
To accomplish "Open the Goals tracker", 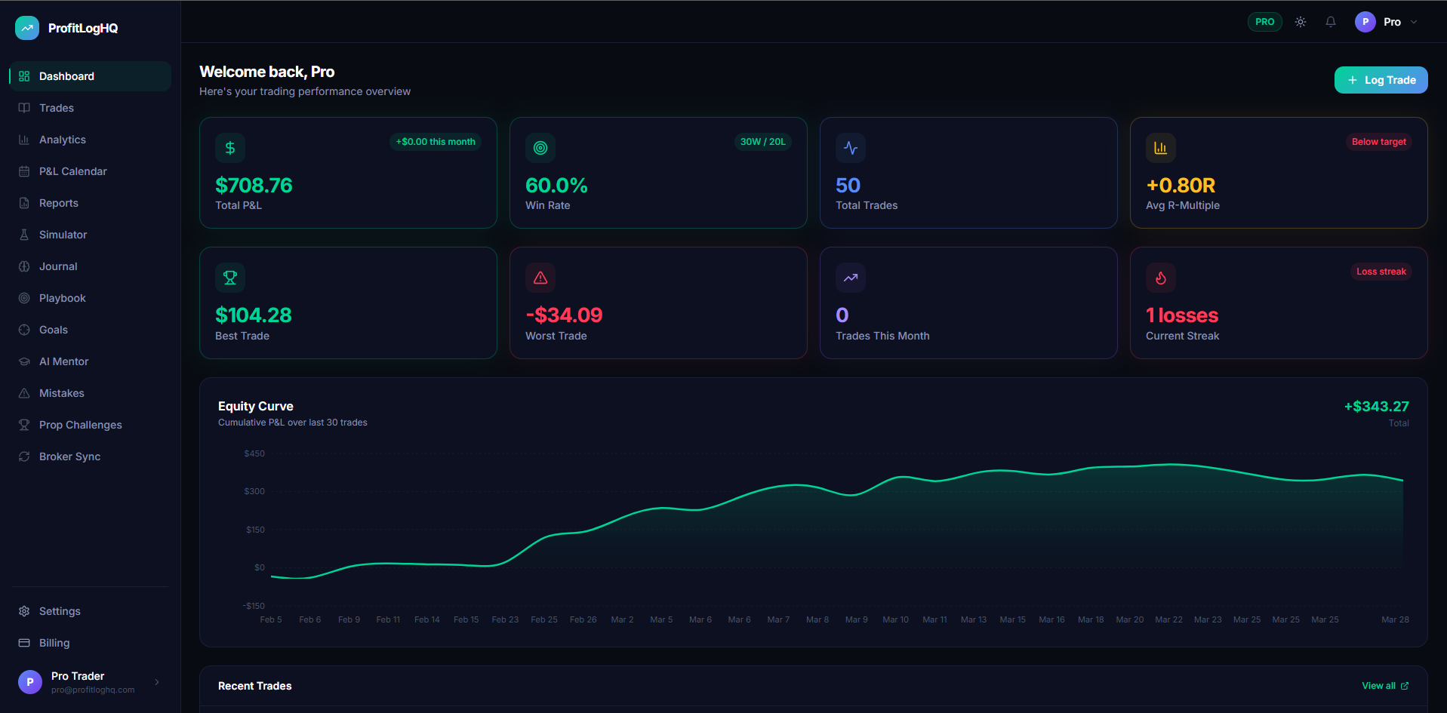I will 53,329.
